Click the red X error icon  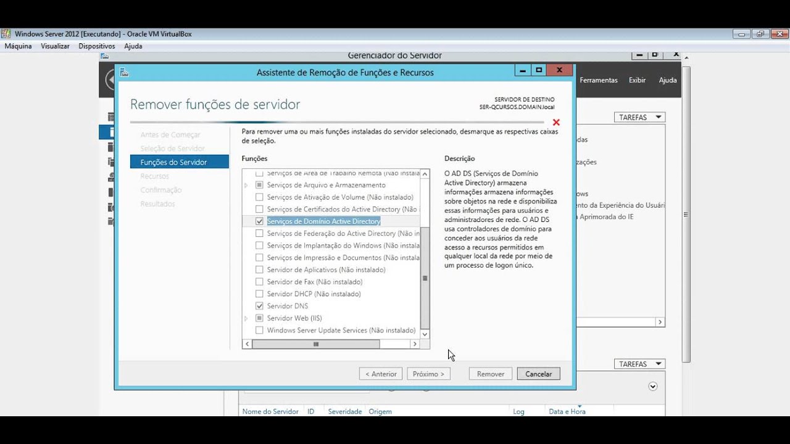pyautogui.click(x=556, y=122)
